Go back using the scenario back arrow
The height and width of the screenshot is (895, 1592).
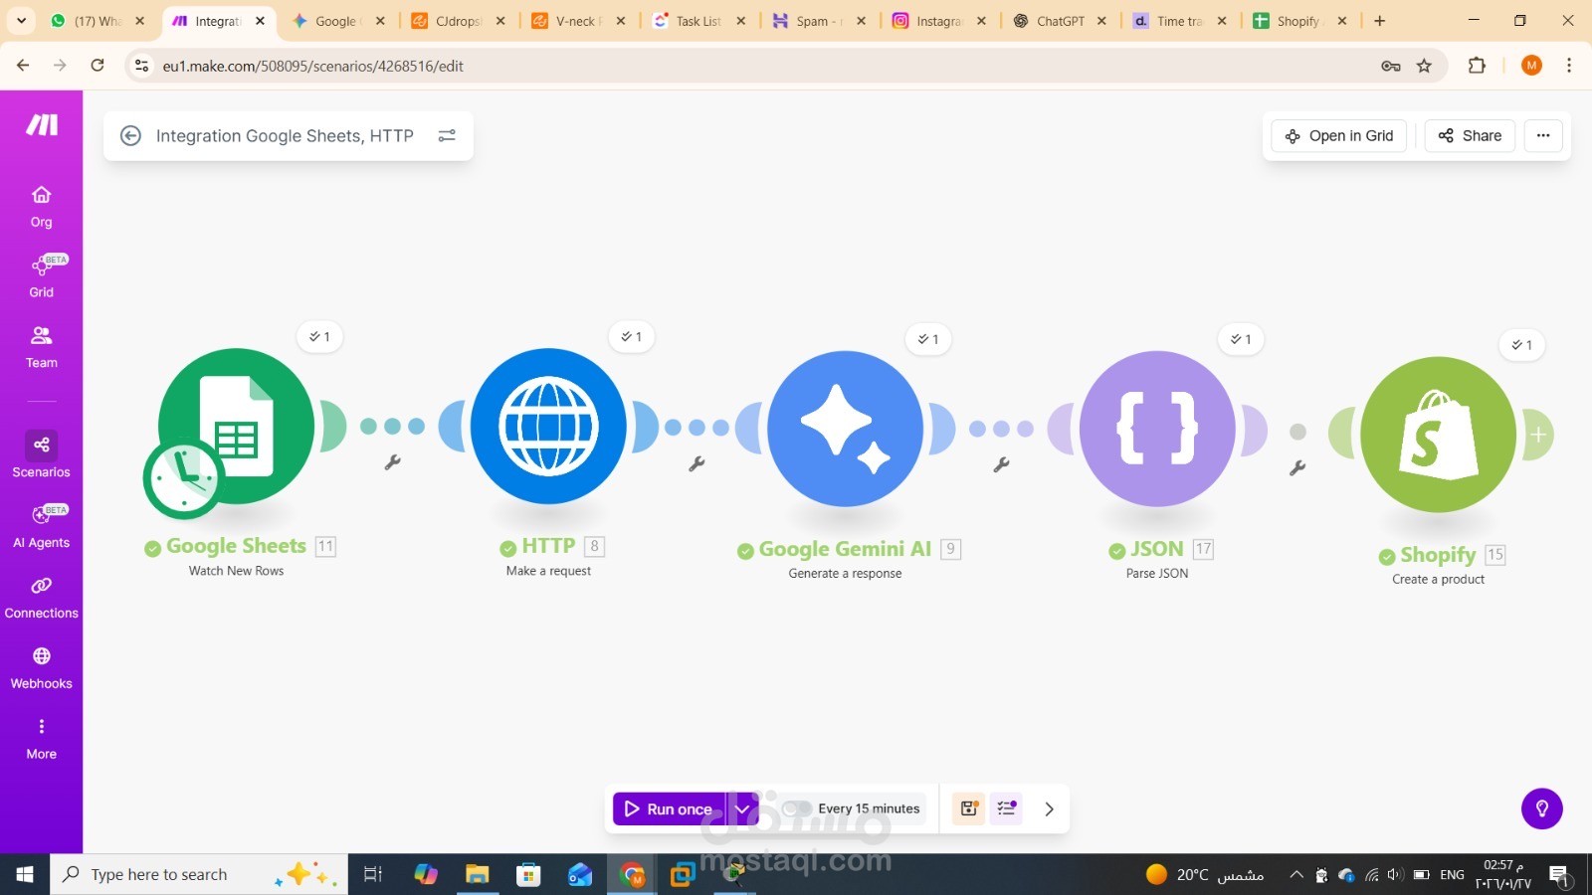tap(130, 136)
